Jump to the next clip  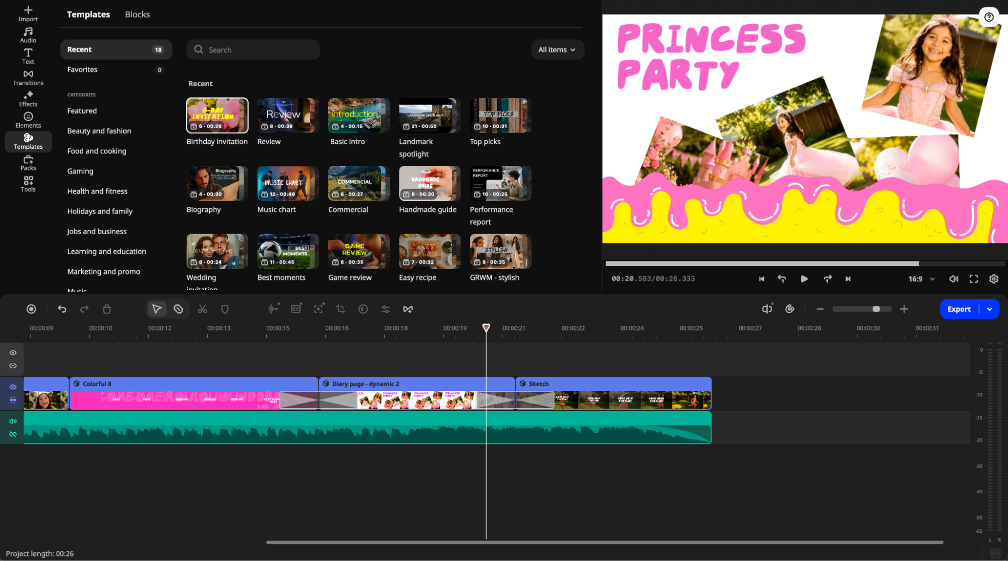click(x=848, y=278)
